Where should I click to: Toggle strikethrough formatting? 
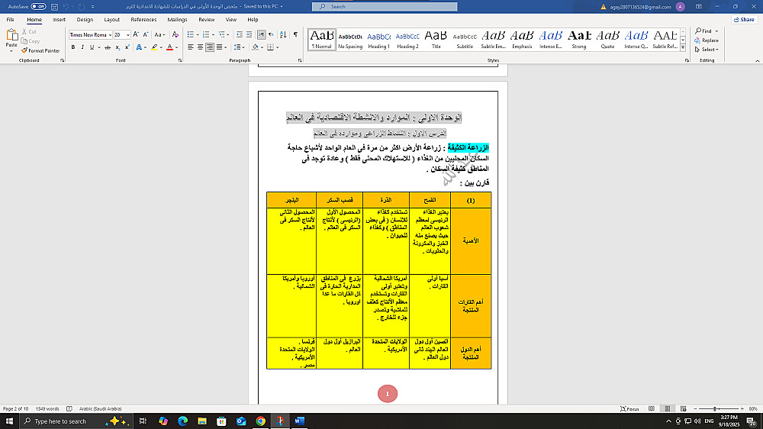point(108,47)
